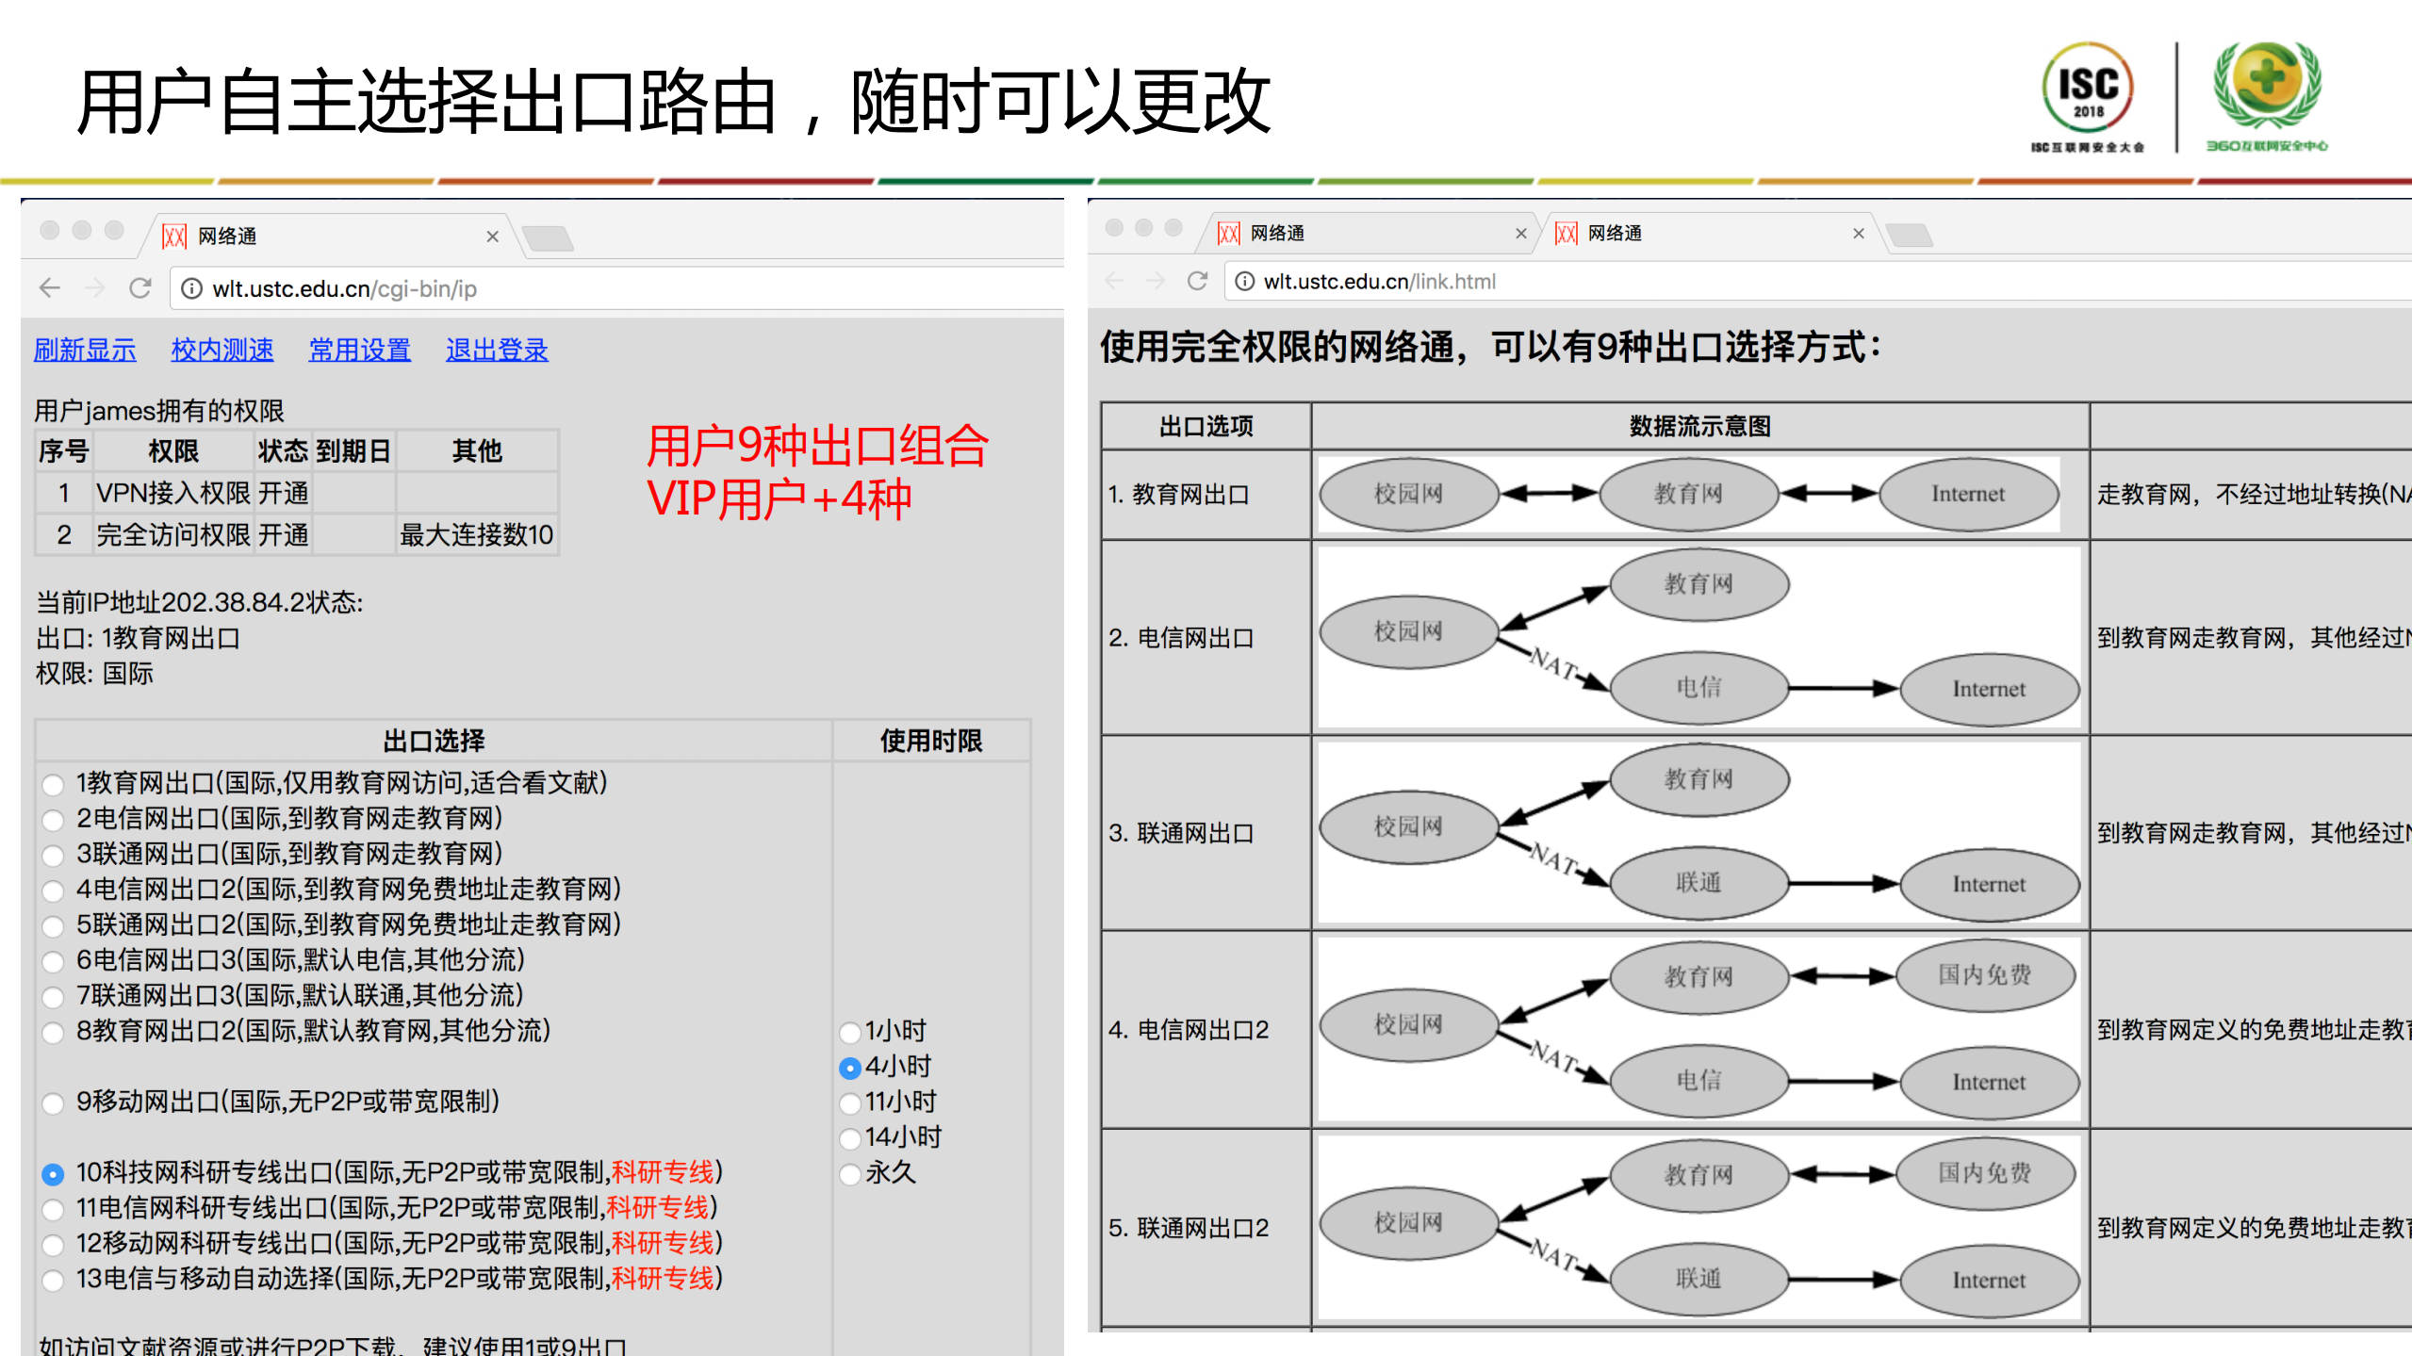Click the back arrow in the left browser
Screen dimensions: 2412x1356
coord(49,288)
